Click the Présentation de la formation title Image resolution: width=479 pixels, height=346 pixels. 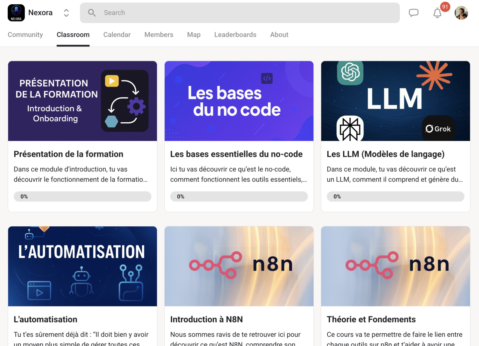(69, 154)
